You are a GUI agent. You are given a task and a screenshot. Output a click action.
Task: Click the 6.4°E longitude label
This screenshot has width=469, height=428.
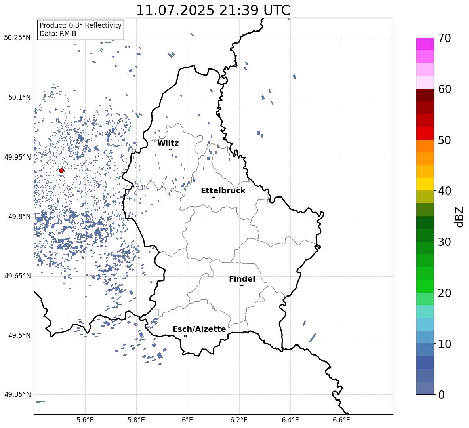coord(290,420)
